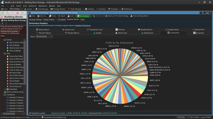
Task: Open the Extensions menu
Action: pos(32,6)
